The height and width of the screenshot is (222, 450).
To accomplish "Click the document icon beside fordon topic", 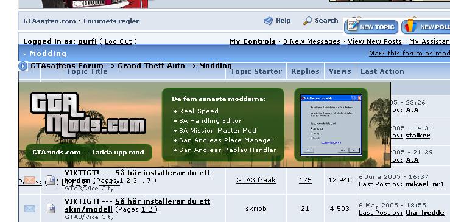I will [51, 180].
